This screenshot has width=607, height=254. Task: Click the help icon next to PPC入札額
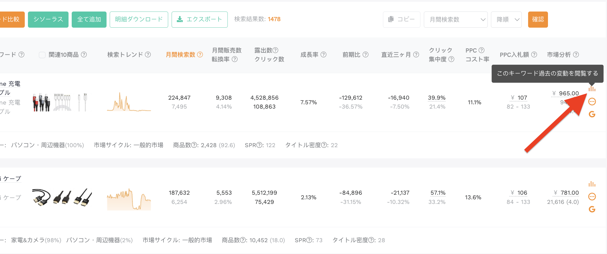534,54
